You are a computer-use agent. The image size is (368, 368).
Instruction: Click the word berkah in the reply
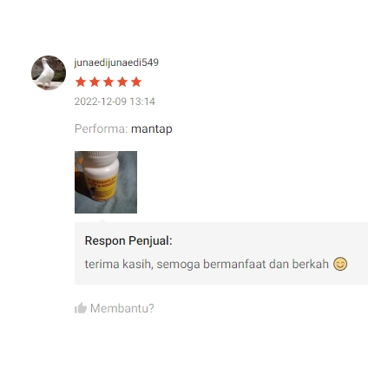point(311,264)
